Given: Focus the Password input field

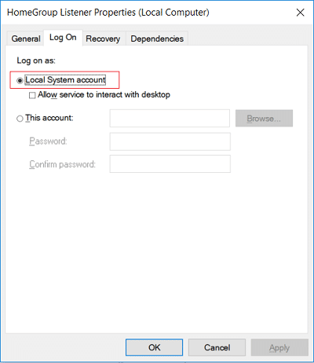Looking at the screenshot, I should pos(170,141).
